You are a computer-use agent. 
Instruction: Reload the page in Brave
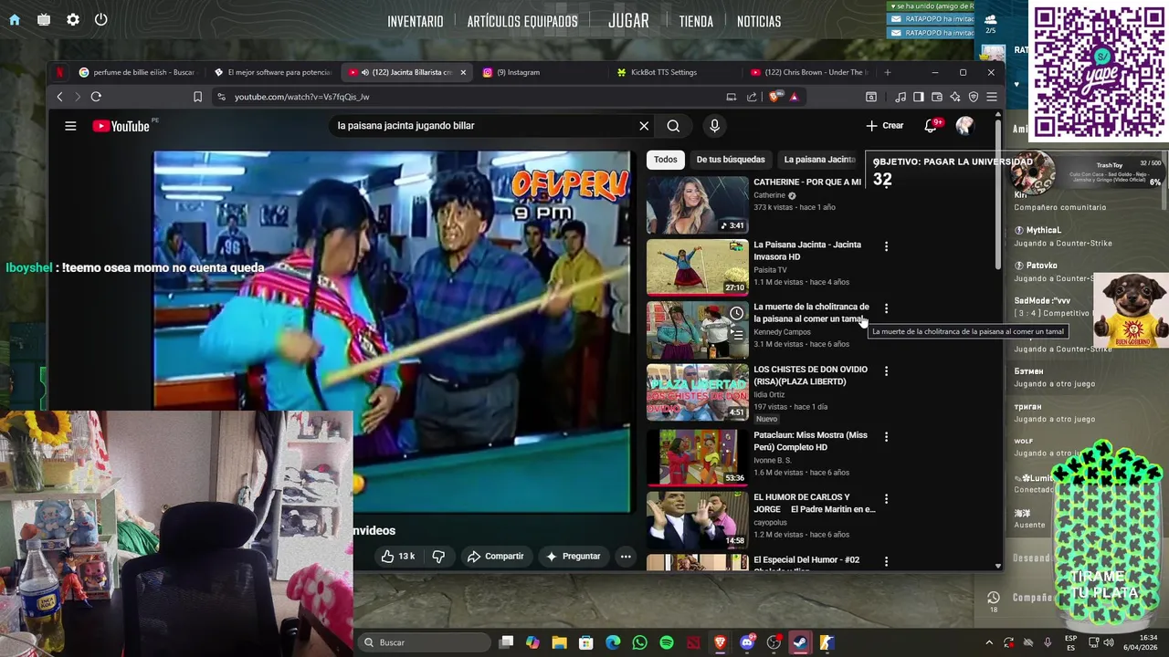96,97
